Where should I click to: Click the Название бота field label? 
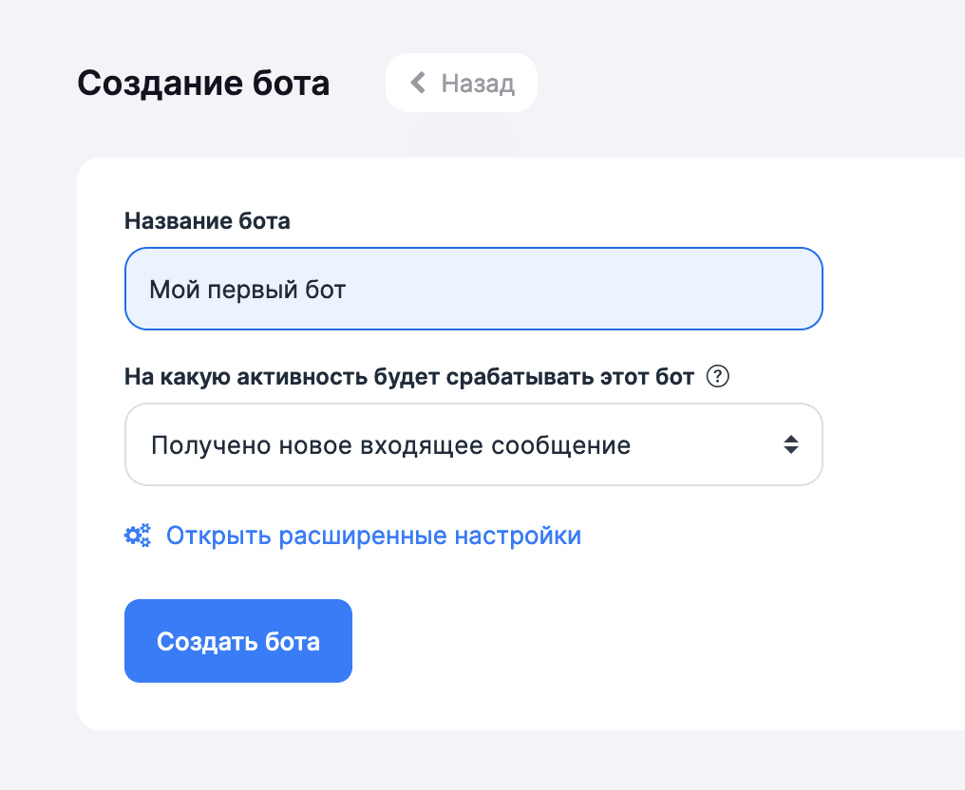point(206,221)
